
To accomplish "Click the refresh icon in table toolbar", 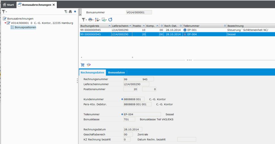I will pos(110,19).
